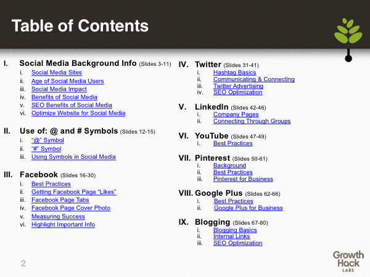Open Best Practices under the Facebook section
The width and height of the screenshot is (370, 277).
coord(51,184)
